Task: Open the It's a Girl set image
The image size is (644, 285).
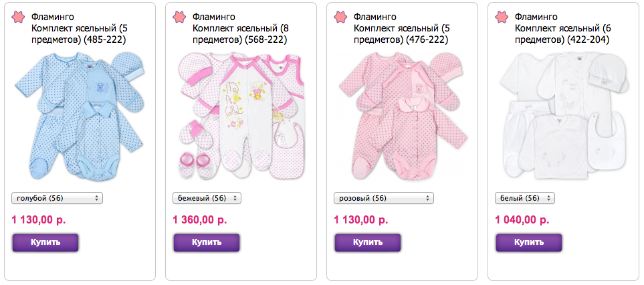Action: [241, 116]
